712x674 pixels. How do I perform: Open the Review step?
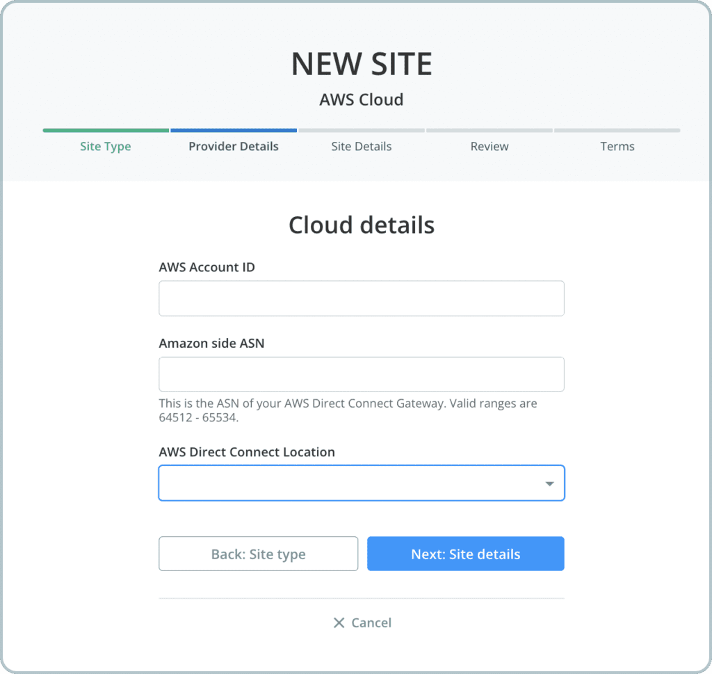point(489,146)
